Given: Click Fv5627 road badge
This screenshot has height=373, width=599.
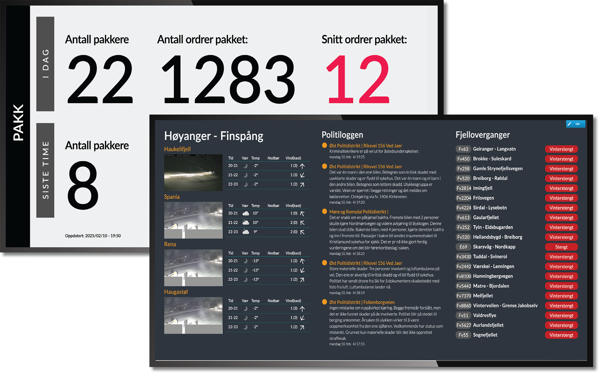Looking at the screenshot, I should [x=463, y=325].
